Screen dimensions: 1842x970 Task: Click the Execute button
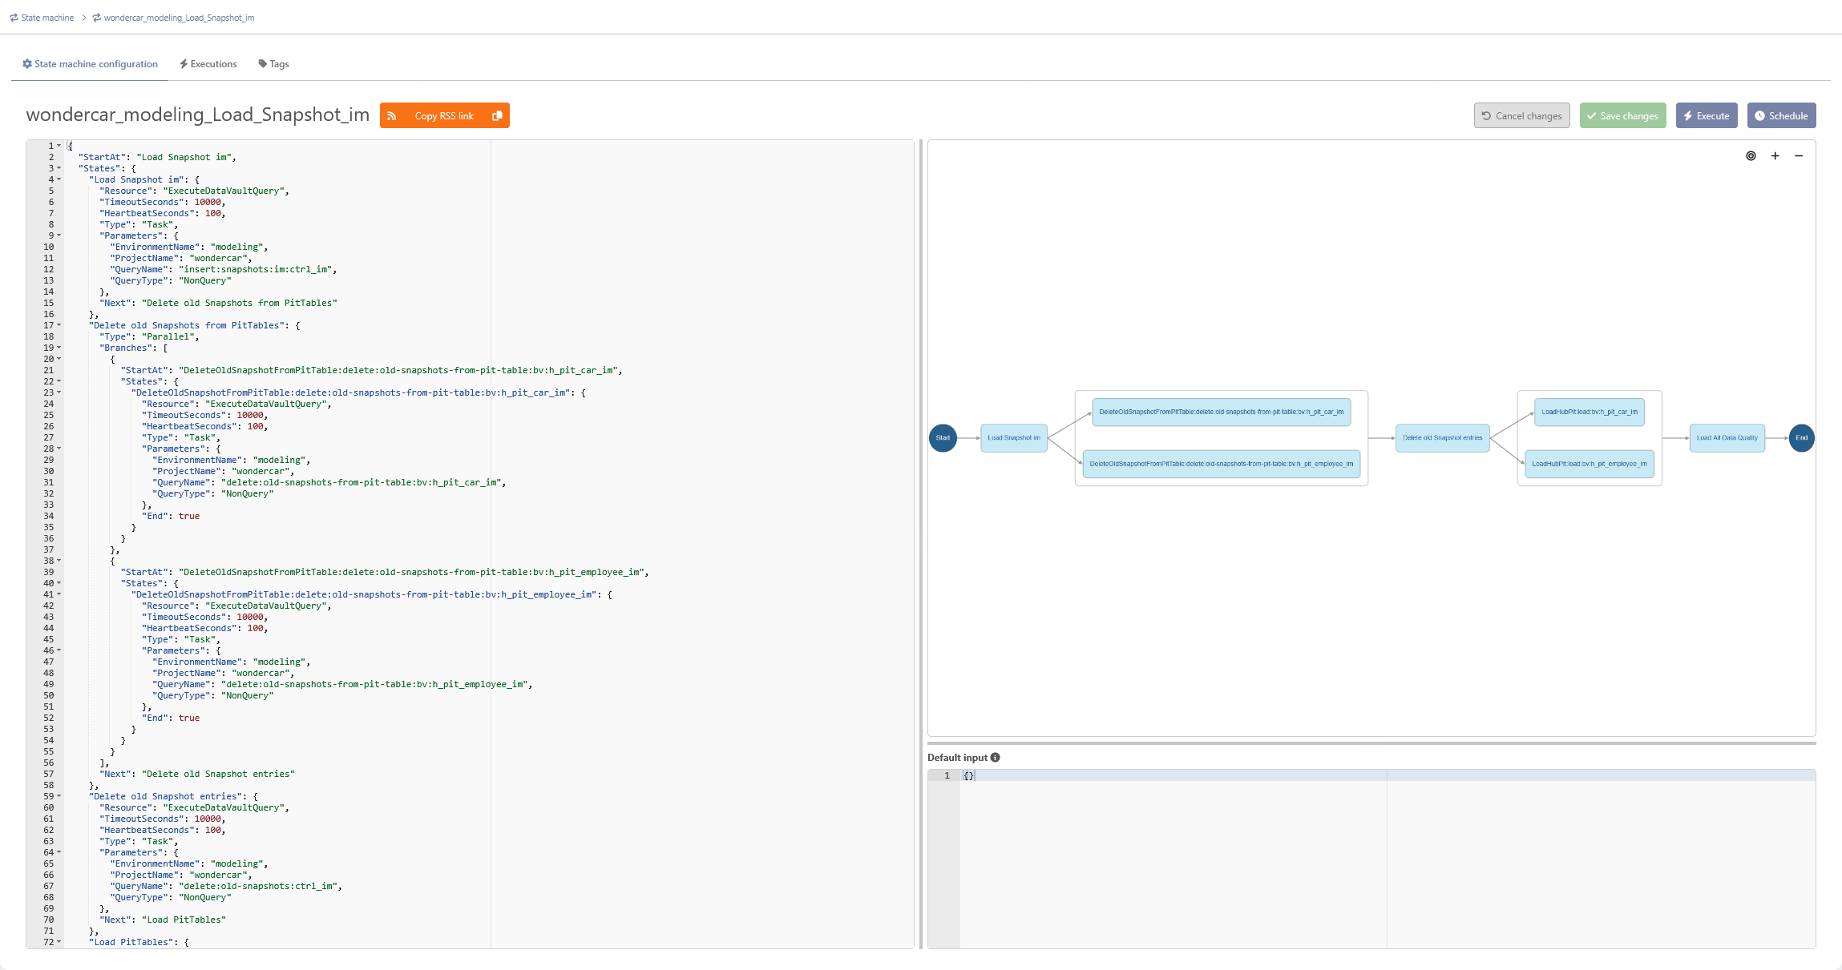1707,115
